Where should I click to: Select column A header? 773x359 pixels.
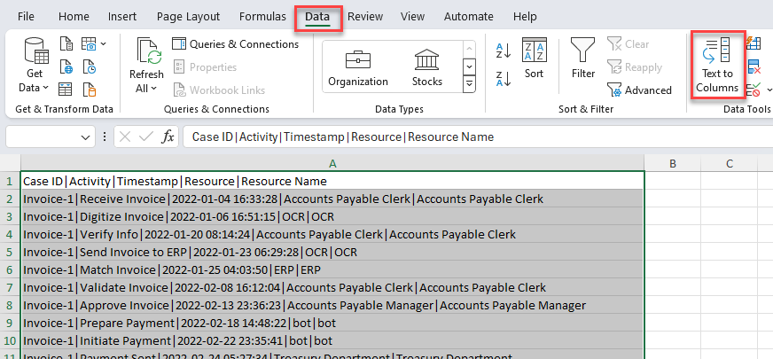(x=332, y=164)
